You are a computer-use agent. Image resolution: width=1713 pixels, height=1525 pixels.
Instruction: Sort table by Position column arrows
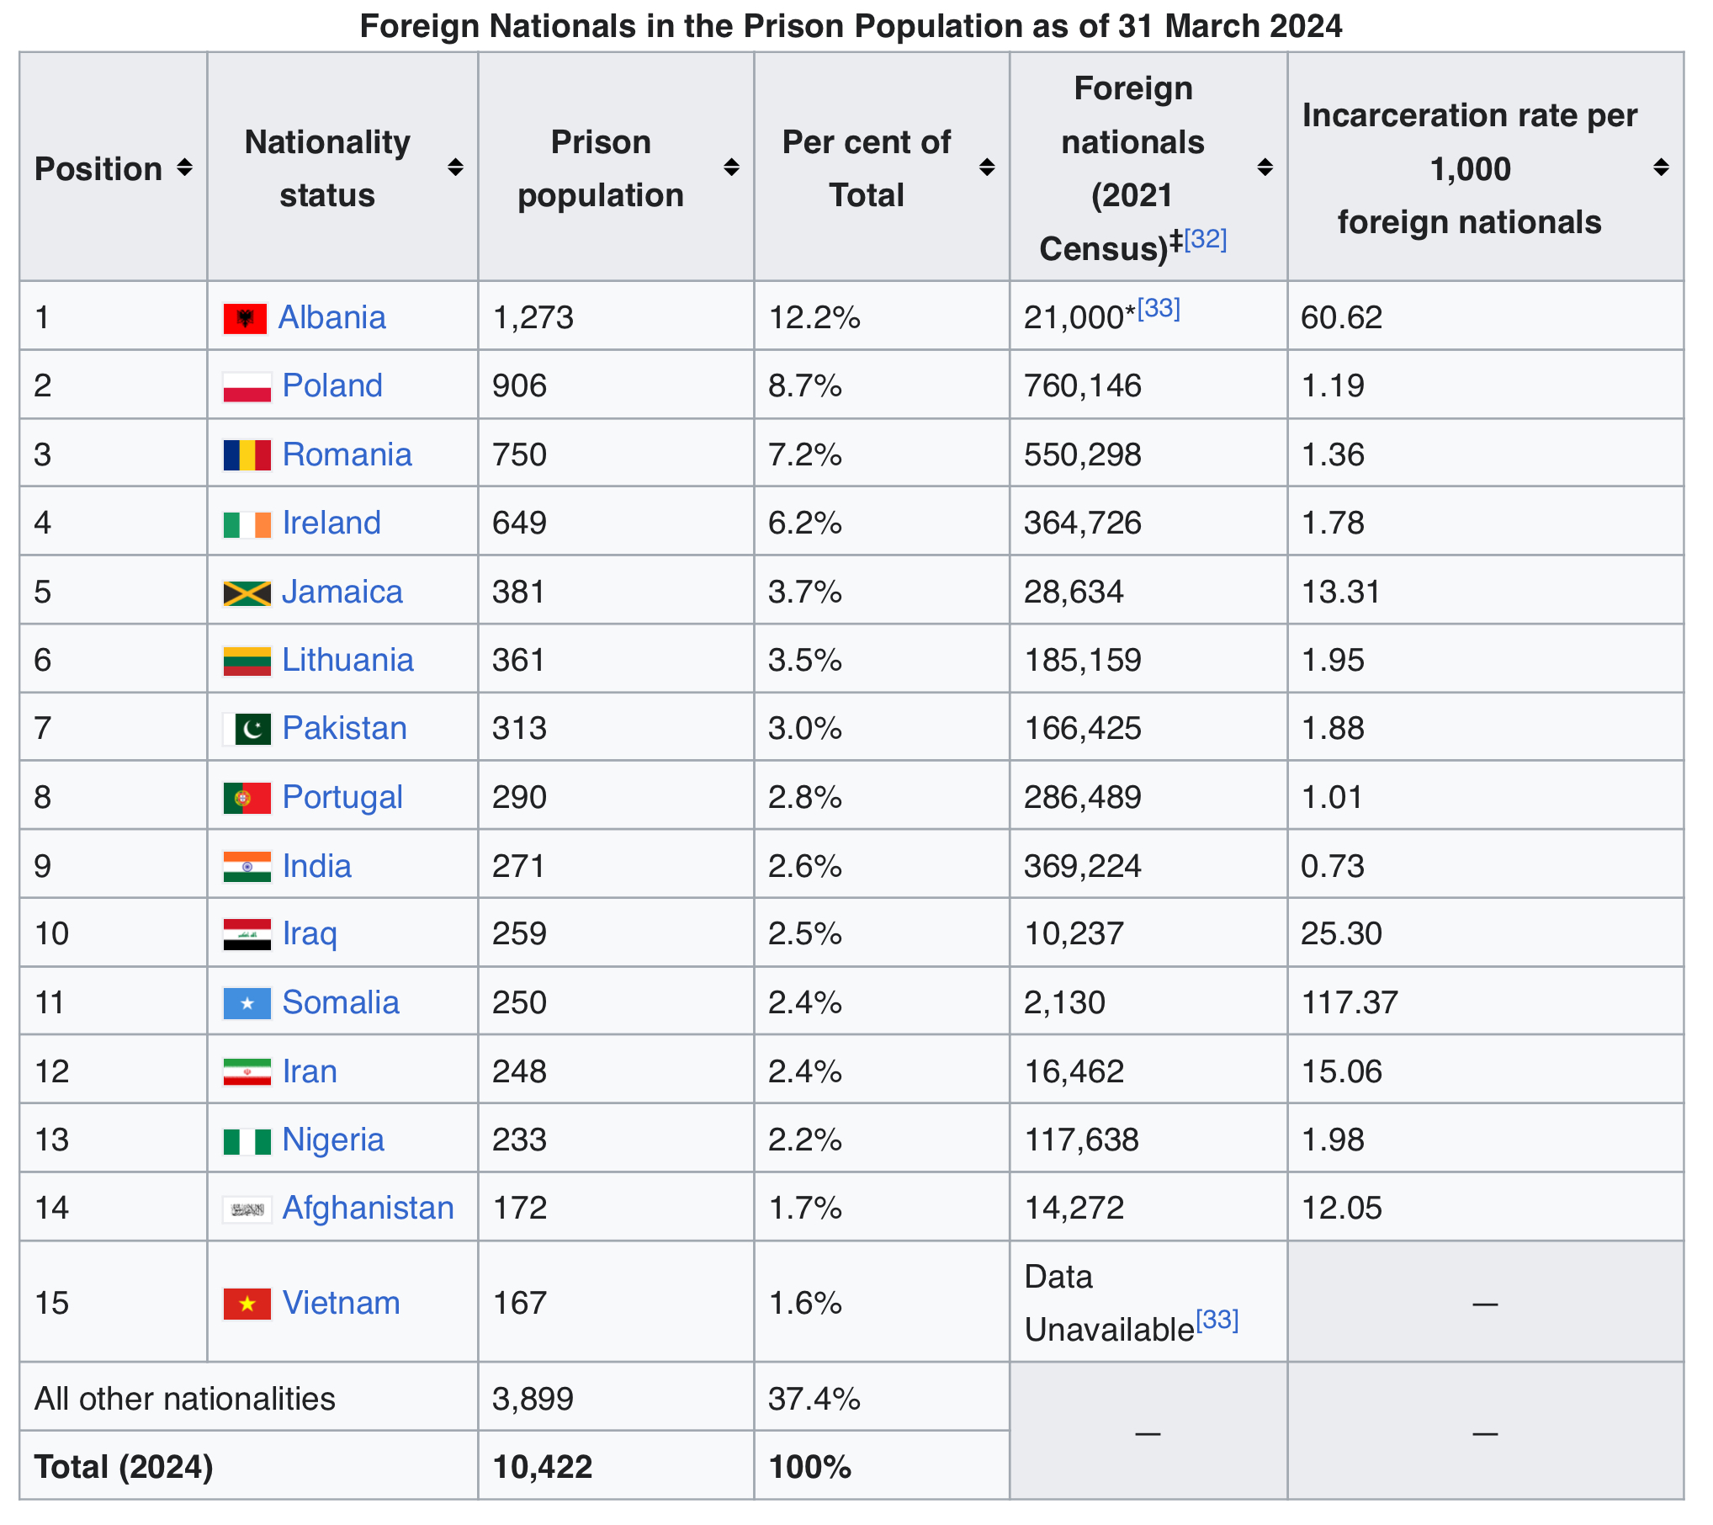184,167
